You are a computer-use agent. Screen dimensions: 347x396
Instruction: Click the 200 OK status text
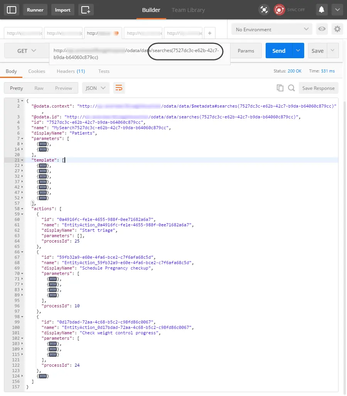(295, 71)
